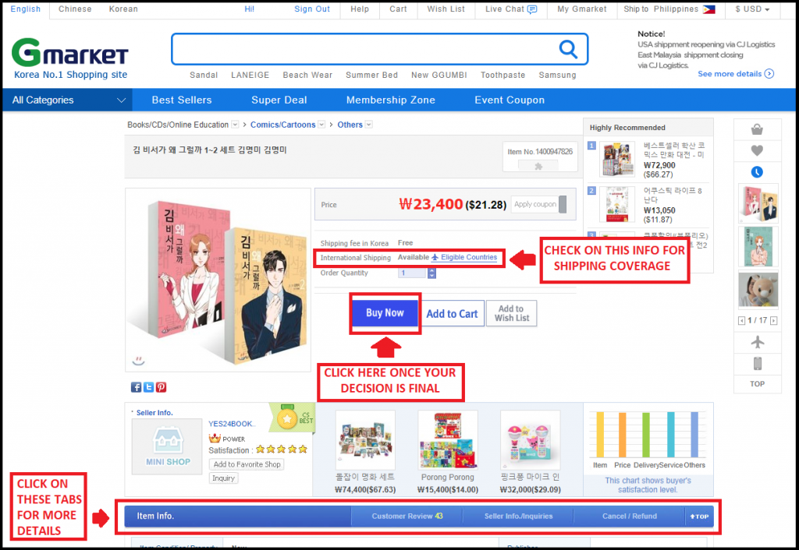This screenshot has height=550, width=799.
Task: Open Best Sellers menu
Action: click(x=181, y=100)
